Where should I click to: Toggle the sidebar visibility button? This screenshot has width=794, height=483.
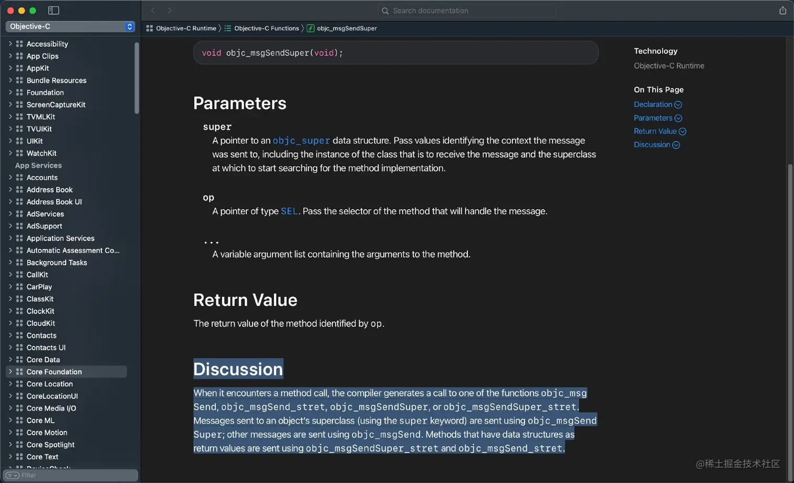coord(54,11)
